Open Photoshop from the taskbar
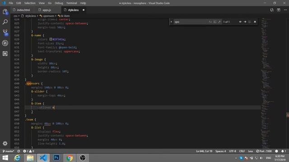This screenshot has width=289, height=162. coord(56,158)
